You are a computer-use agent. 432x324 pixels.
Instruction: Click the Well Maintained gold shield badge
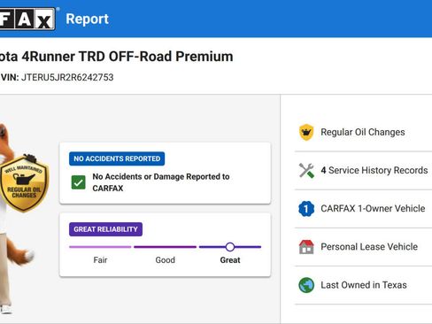(x=24, y=183)
